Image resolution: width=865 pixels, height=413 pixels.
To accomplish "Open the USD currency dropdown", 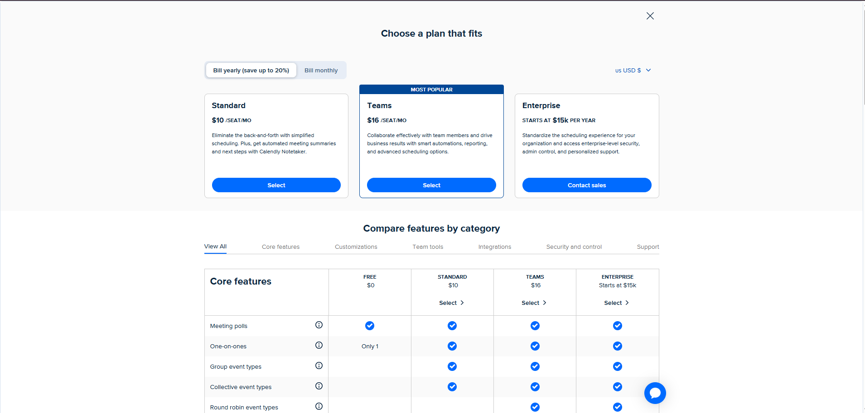I will pos(633,70).
